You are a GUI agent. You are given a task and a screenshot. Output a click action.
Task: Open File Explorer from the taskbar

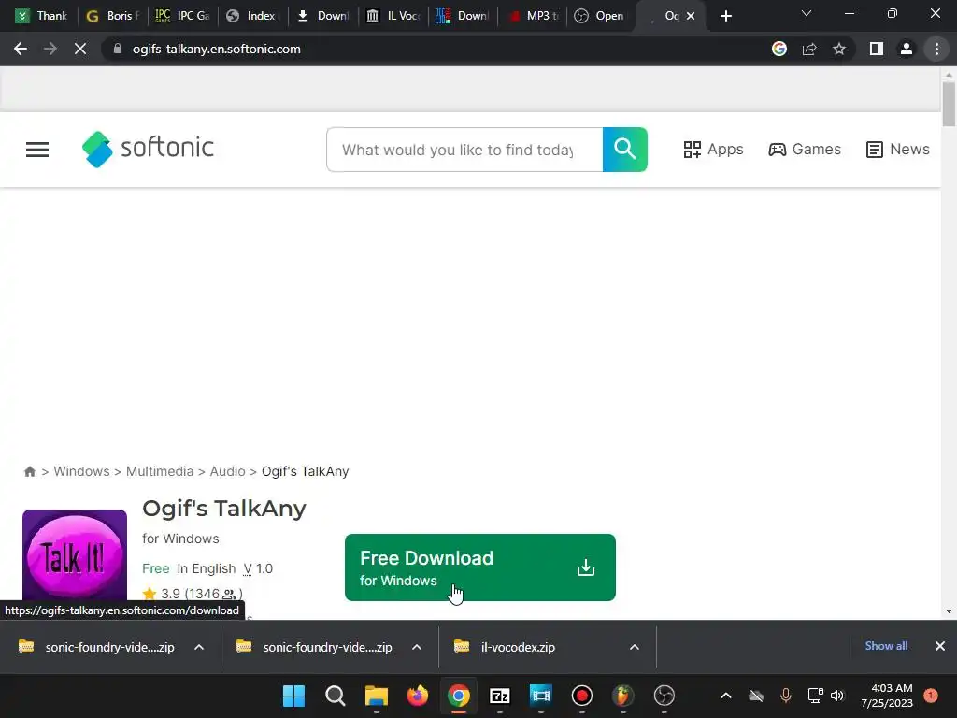[376, 696]
